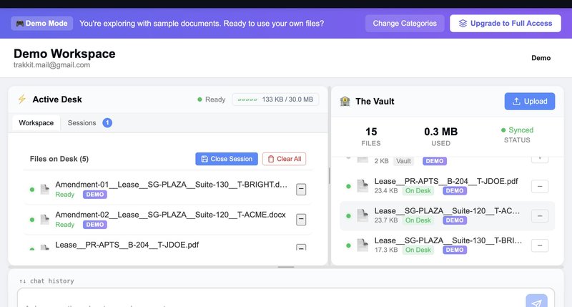Click file icon of Amendment-01 T-BRIGHT
This screenshot has height=307, width=572.
click(45, 189)
